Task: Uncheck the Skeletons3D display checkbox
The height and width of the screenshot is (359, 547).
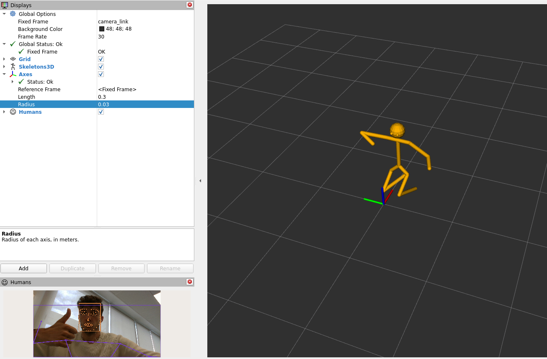Action: tap(101, 67)
